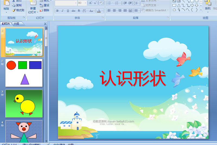Switch to the 幻灯片 slides tab
Viewport: 217px width, 145px height.
coord(6,24)
